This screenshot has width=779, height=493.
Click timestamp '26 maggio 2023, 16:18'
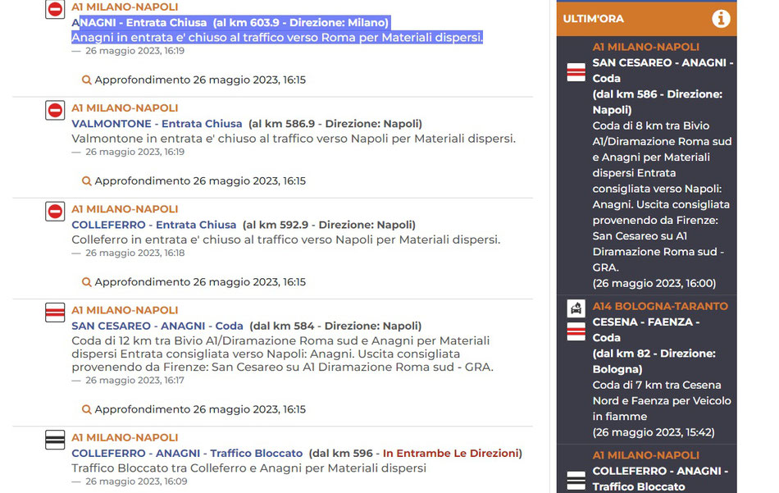pyautogui.click(x=134, y=253)
